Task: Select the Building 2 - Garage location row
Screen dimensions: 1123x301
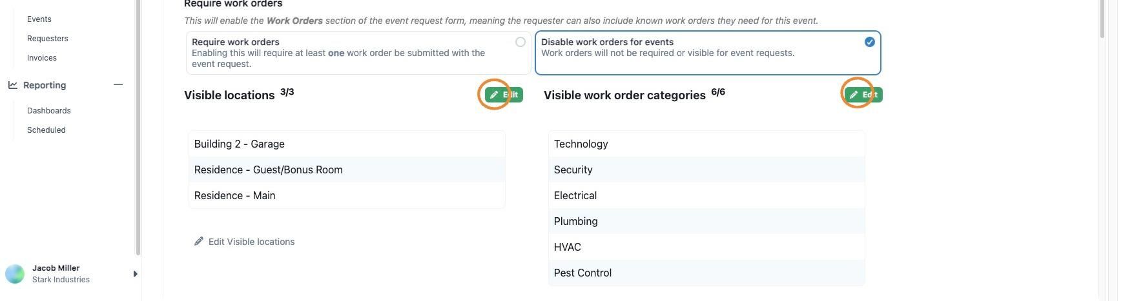Action: pos(347,144)
